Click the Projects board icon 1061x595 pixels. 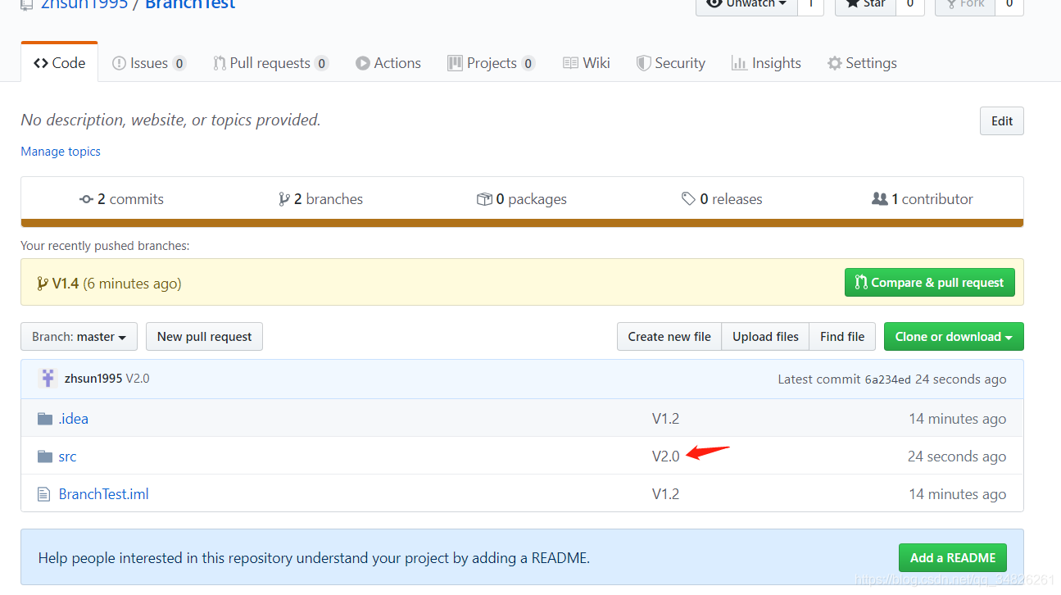455,63
